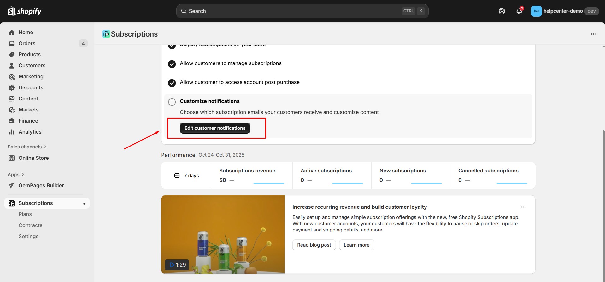Viewport: 605px width, 282px height.
Task: Click the calendar icon beside 7 days
Action: (177, 176)
